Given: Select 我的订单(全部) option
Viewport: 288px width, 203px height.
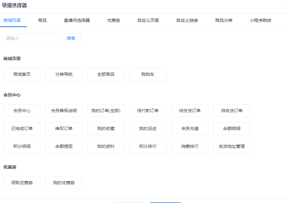Looking at the screenshot, I should point(106,111).
